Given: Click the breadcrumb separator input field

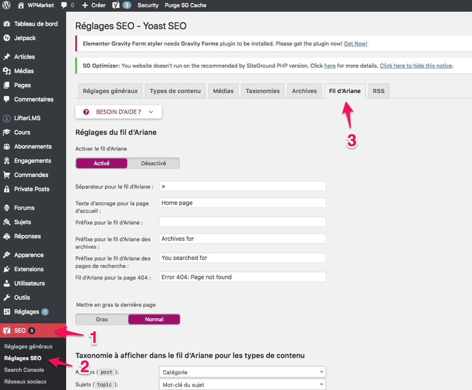Looking at the screenshot, I should (242, 186).
